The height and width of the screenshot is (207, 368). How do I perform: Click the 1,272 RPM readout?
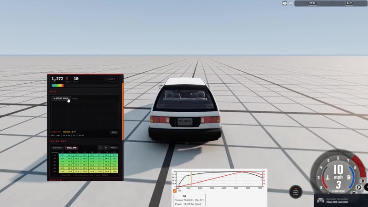pyautogui.click(x=57, y=79)
